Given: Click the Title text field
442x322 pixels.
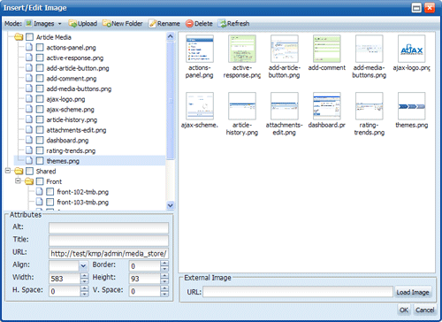Looking at the screenshot, I should tap(109, 241).
